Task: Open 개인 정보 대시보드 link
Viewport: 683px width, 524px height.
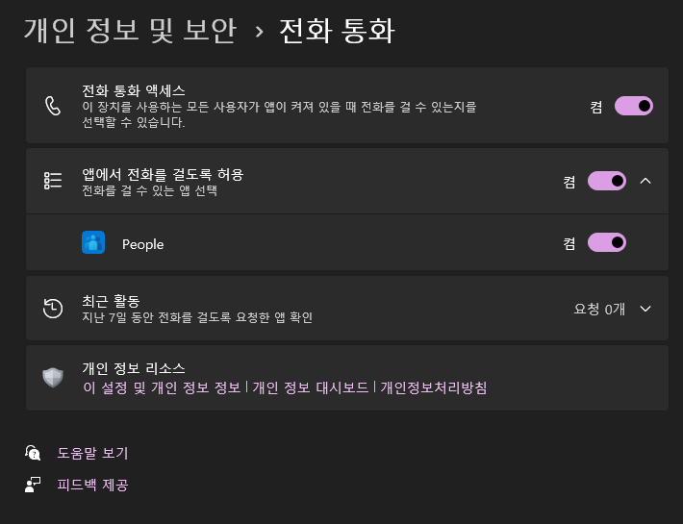Action: click(x=311, y=387)
